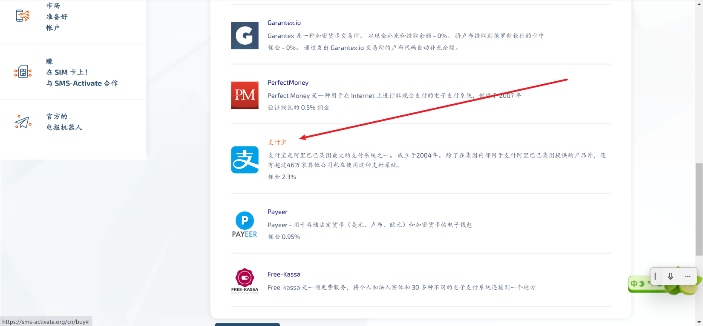
Task: Open the Garantex.io payment link
Action: click(x=284, y=23)
